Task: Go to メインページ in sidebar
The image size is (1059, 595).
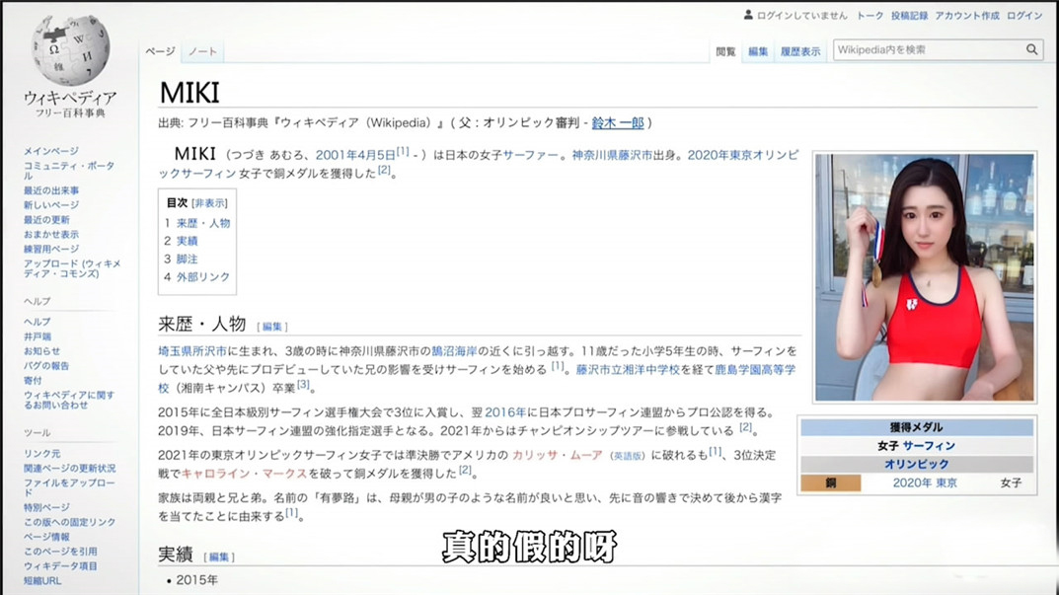Action: [x=50, y=151]
